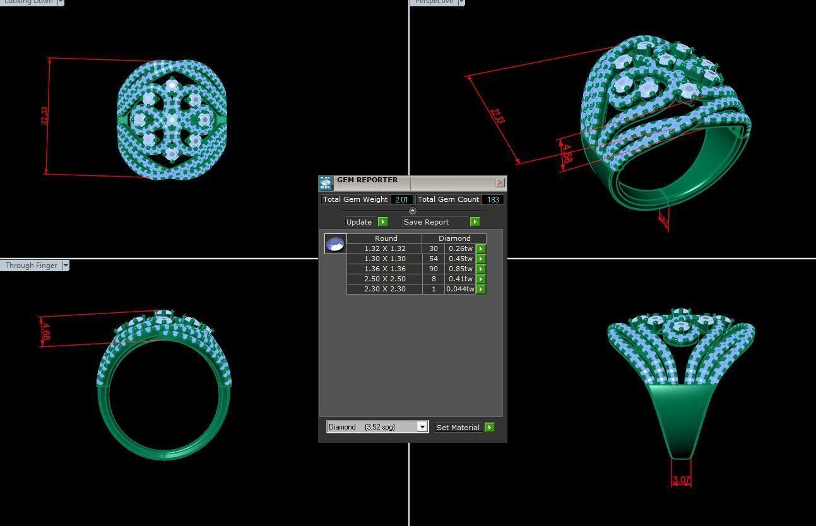Open the Perspective viewport dropdown arrow
The image size is (816, 526).
coord(461,2)
